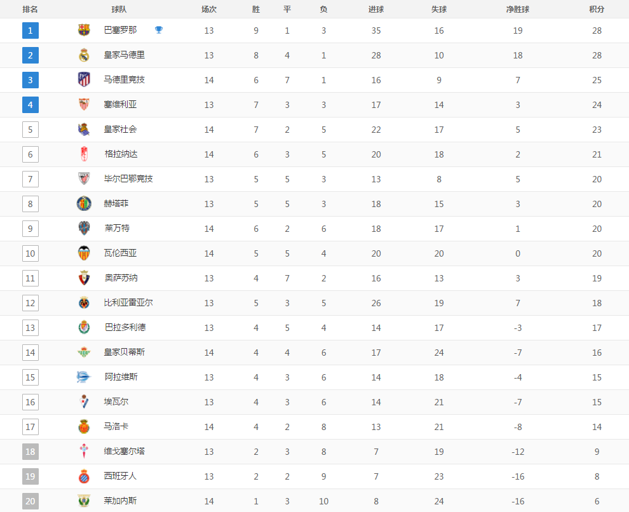Click the gray rank 18 badge
Image resolution: width=629 pixels, height=512 pixels.
click(x=30, y=452)
